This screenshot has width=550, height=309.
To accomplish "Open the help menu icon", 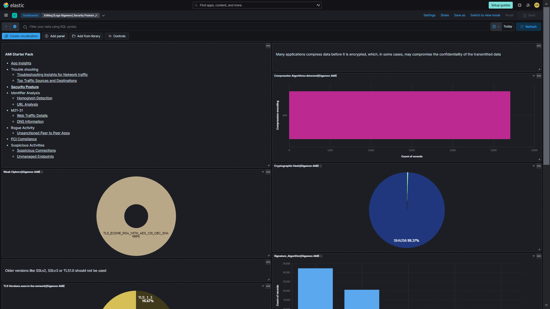I will (520, 5).
